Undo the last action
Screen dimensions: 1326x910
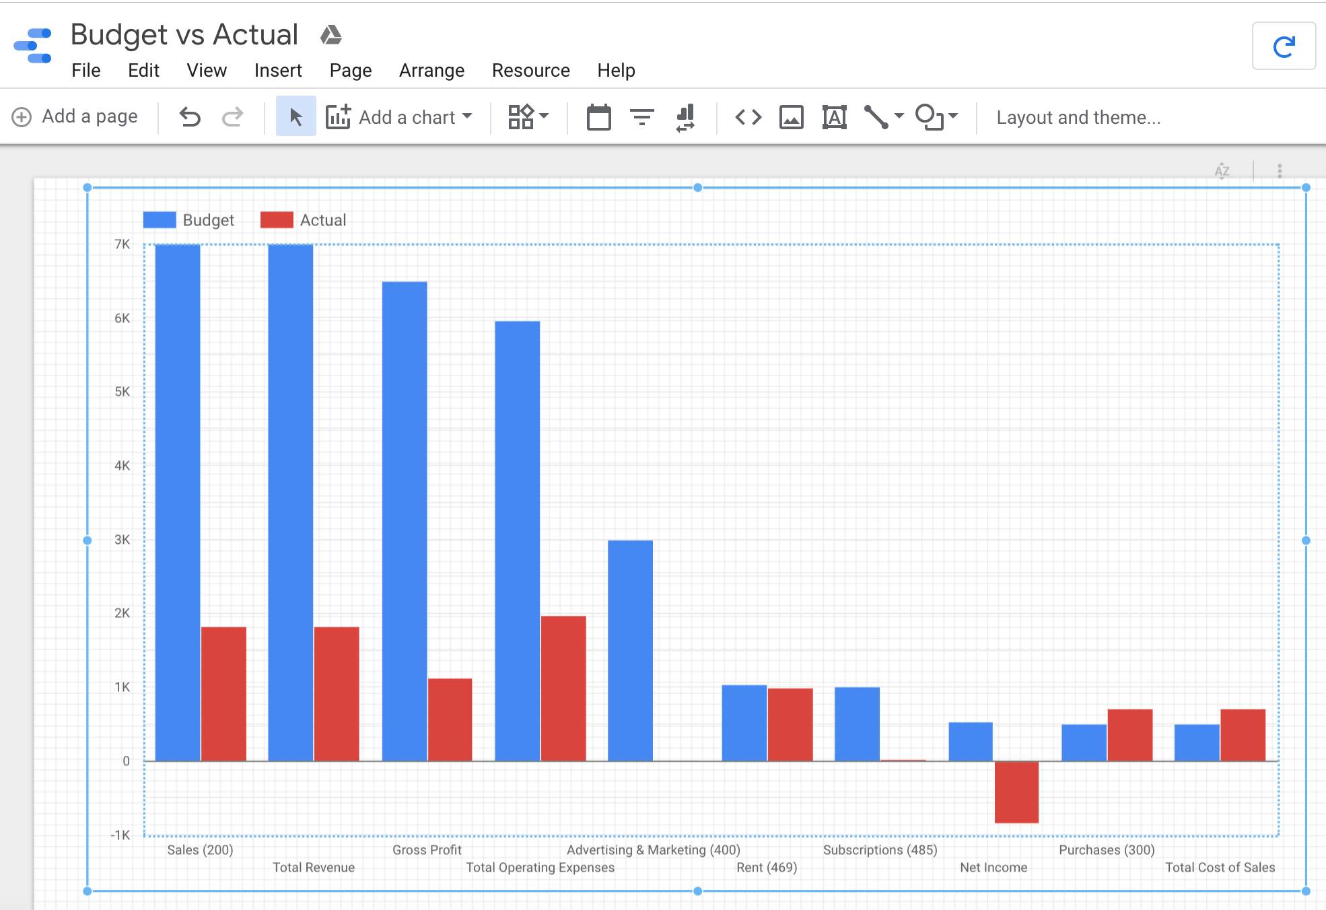pyautogui.click(x=190, y=117)
